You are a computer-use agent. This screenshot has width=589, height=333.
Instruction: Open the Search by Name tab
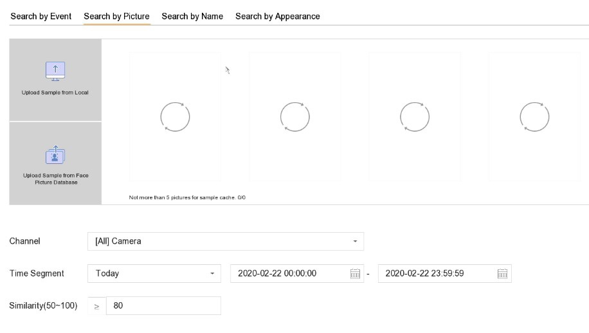pyautogui.click(x=192, y=16)
